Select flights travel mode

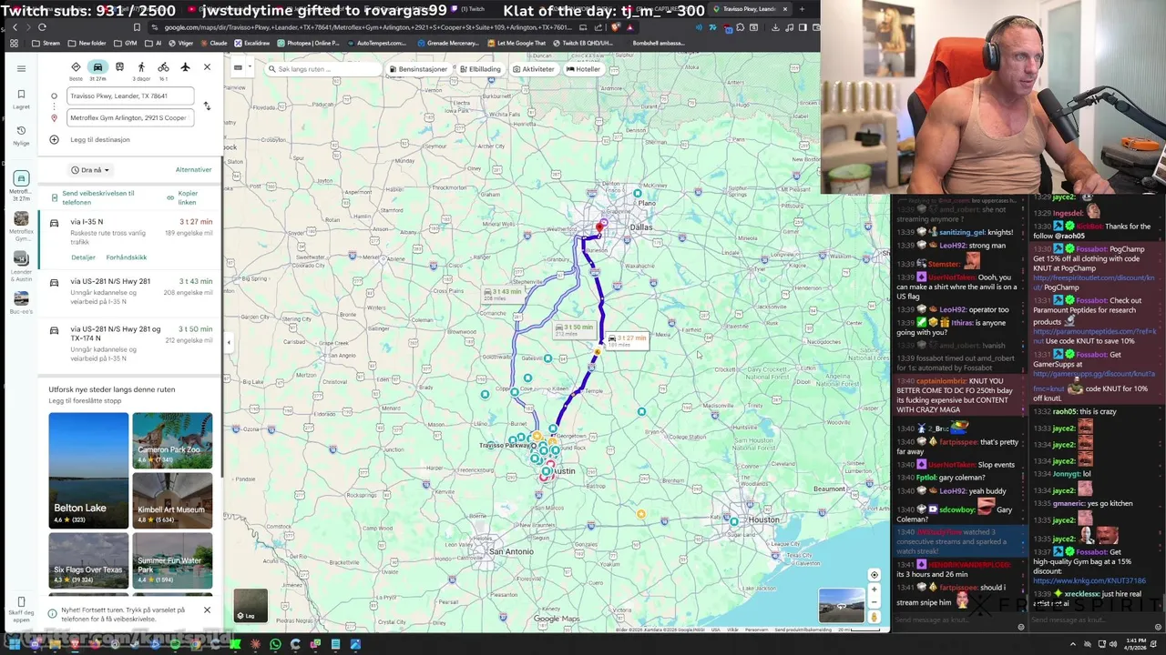click(x=185, y=67)
